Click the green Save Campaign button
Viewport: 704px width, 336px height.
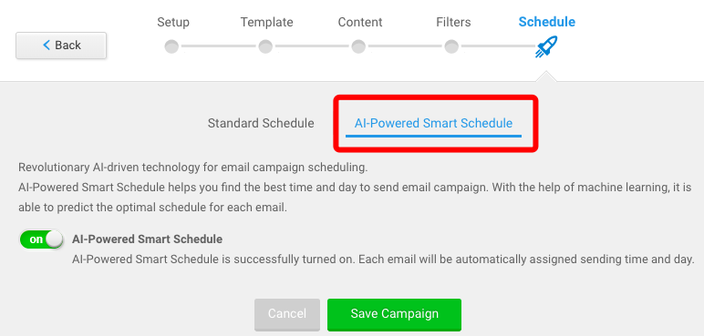tap(394, 314)
